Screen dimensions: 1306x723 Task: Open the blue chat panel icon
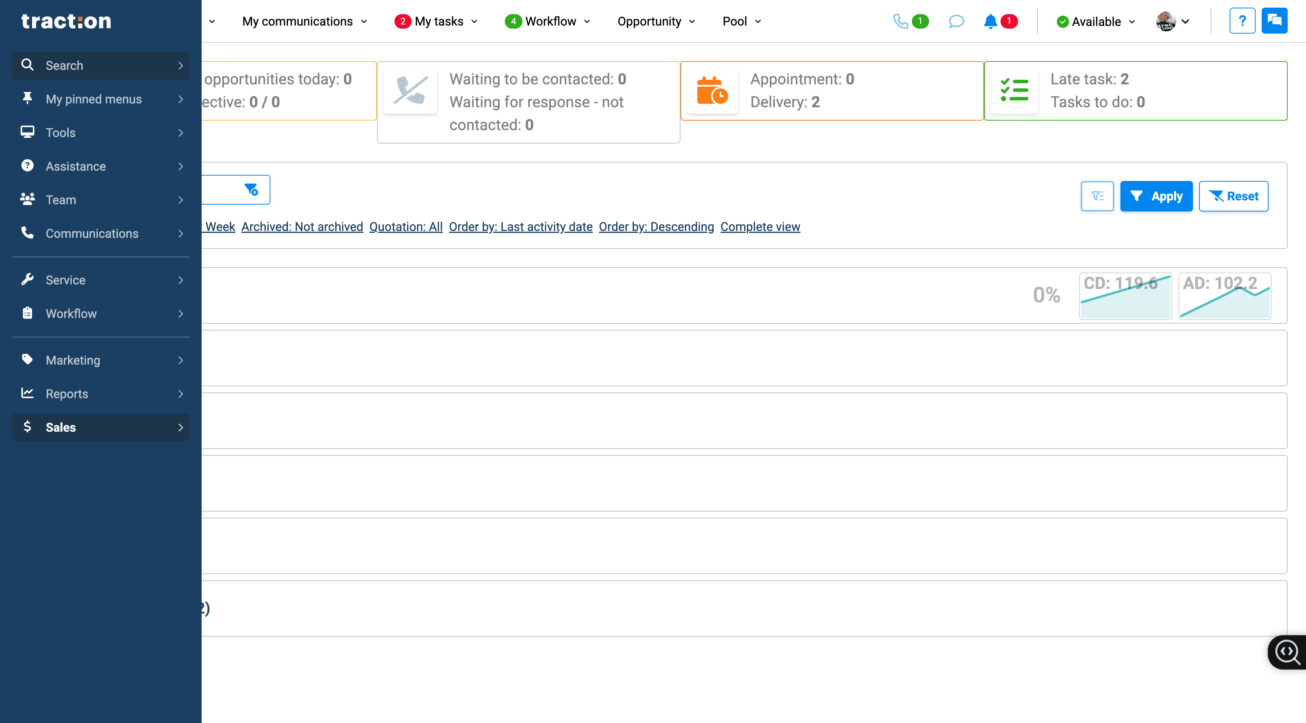1274,21
